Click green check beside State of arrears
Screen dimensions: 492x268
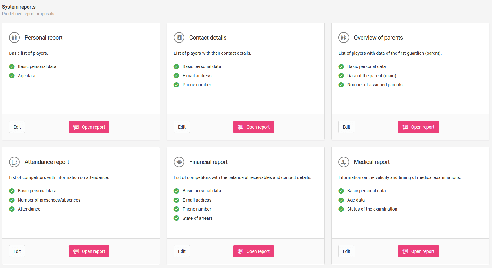177,218
